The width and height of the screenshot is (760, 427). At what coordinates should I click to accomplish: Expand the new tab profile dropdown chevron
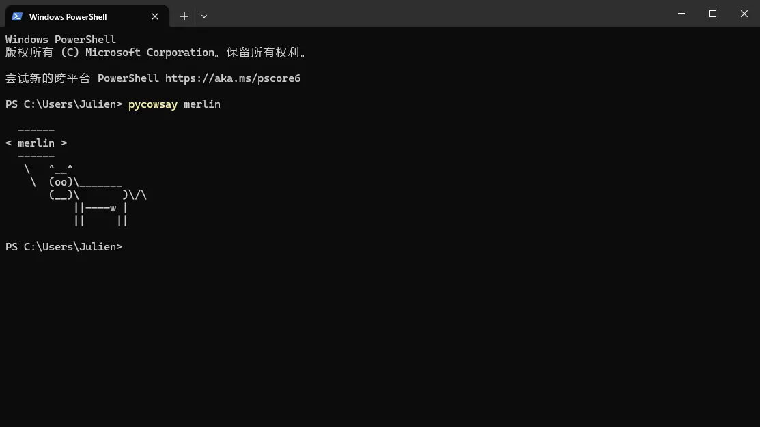pos(204,16)
